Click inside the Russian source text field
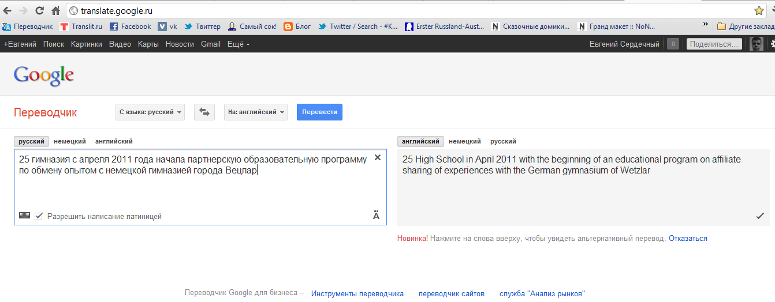This screenshot has height=302, width=775. click(x=200, y=187)
